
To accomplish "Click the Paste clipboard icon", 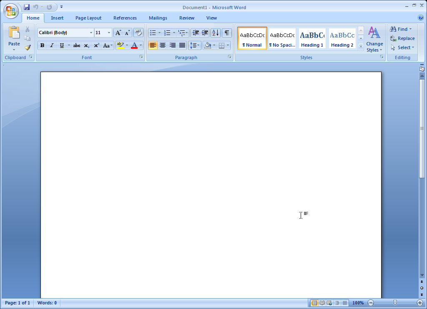I will (14, 32).
